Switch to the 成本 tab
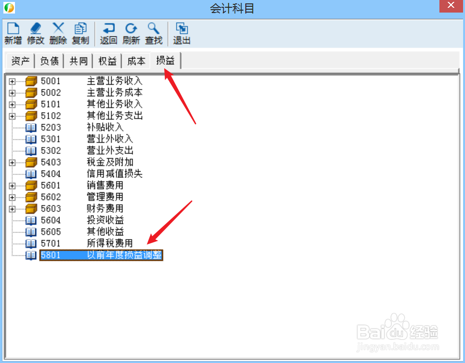The image size is (465, 363). tap(137, 61)
